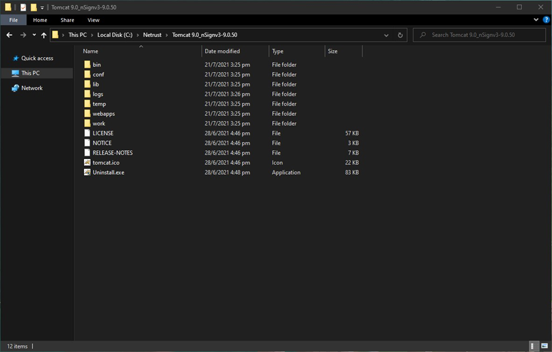Select Quick access in navigation pane
The image size is (552, 352).
(37, 58)
